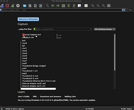
Task: Select ap1 interface row
Action: tap(23, 46)
